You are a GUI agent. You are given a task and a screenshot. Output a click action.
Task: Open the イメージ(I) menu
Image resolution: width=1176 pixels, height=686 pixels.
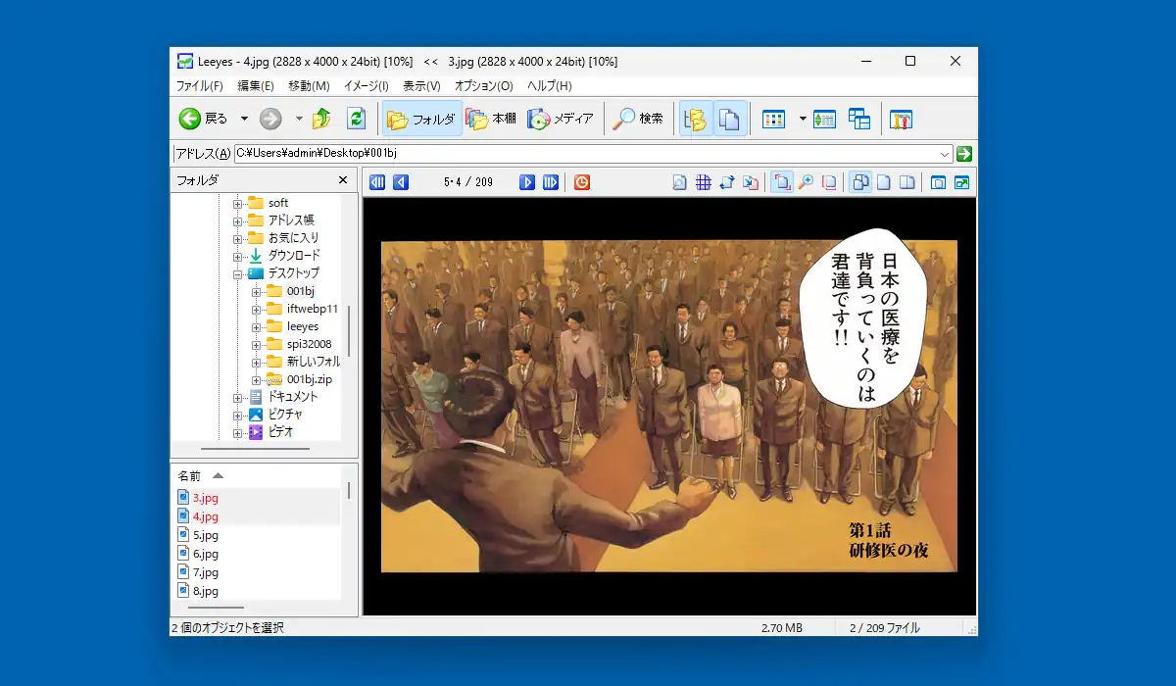coord(366,86)
